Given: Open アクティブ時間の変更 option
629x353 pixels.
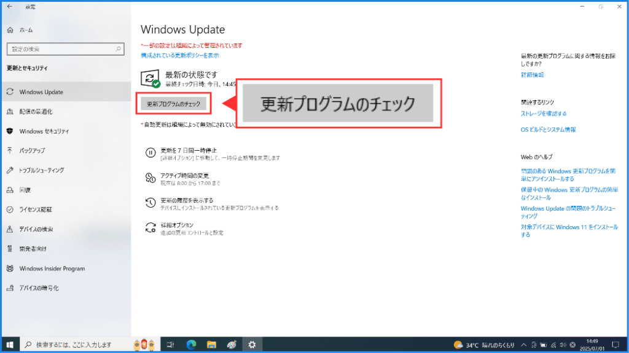Looking at the screenshot, I should tap(183, 179).
